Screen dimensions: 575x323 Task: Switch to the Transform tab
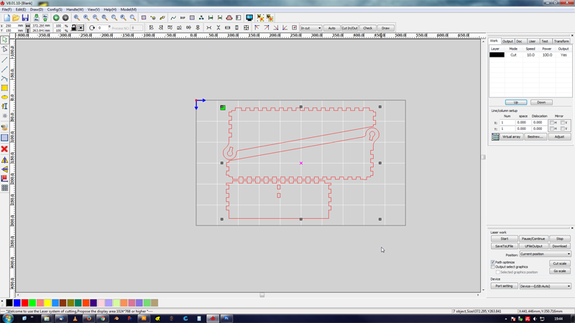(561, 42)
